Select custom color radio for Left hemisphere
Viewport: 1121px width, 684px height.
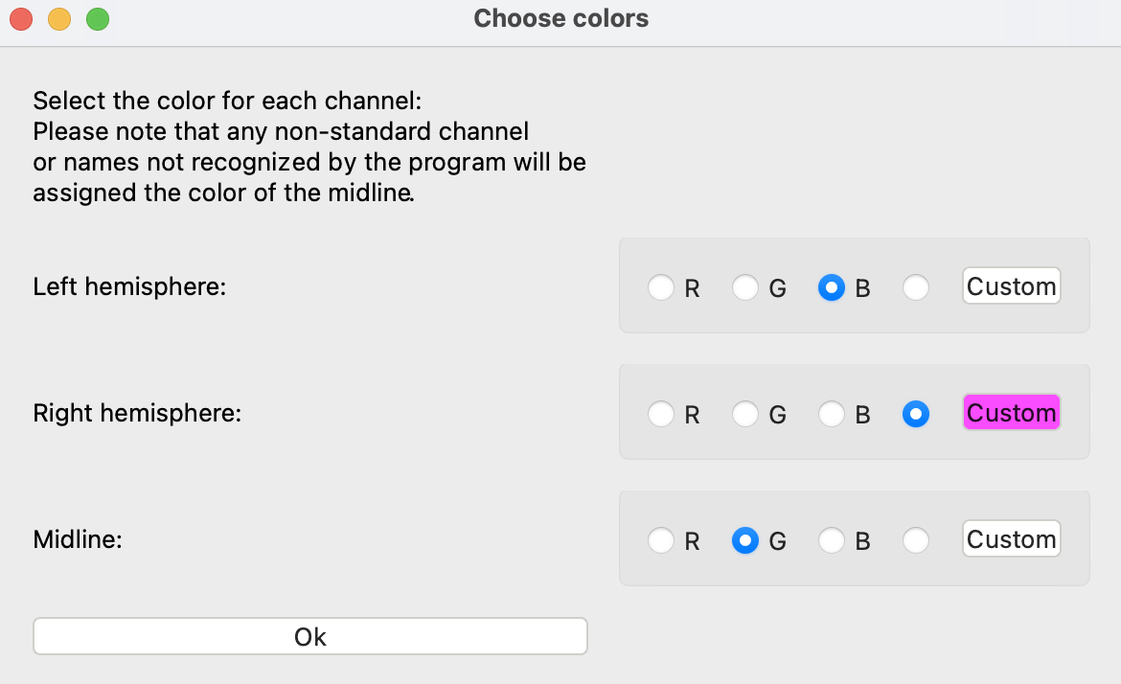[x=916, y=287]
